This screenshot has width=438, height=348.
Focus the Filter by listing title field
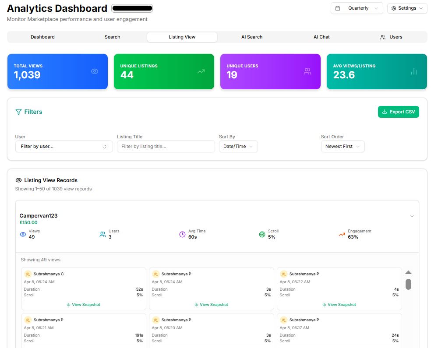click(x=166, y=147)
